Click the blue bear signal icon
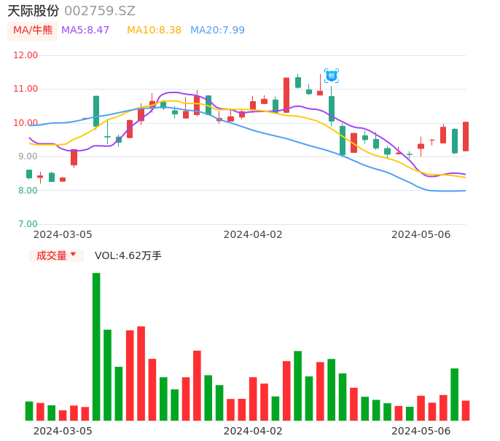Screen dimensions: 500x441 coord(332,76)
